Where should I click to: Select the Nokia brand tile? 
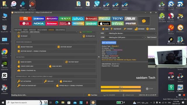coord(39,23)
